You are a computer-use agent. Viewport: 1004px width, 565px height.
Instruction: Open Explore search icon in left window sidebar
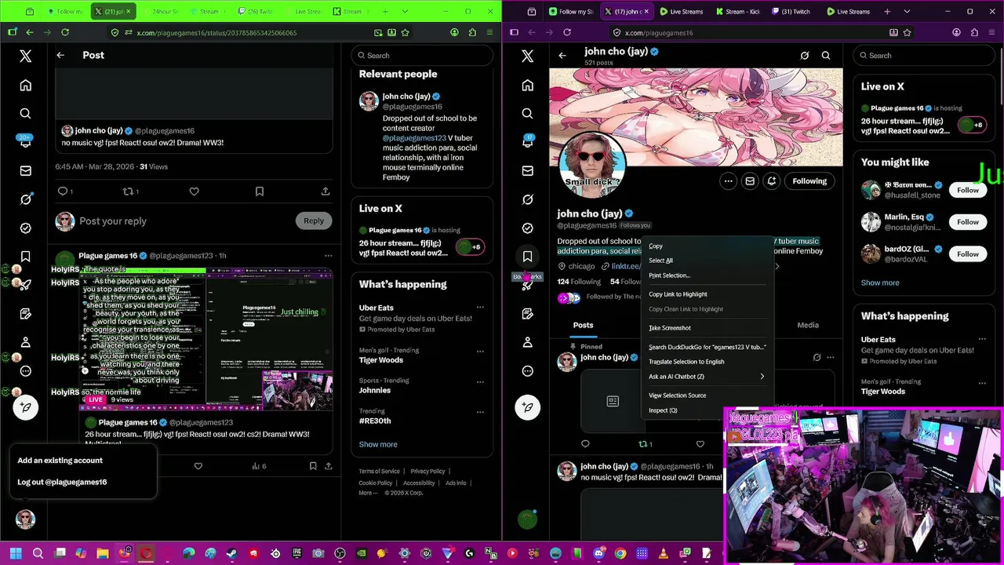[x=26, y=114]
